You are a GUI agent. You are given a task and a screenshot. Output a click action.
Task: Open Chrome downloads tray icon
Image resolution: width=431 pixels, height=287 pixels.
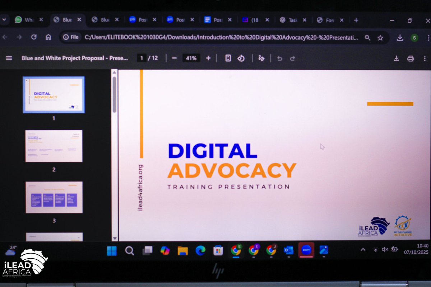pyautogui.click(x=400, y=38)
